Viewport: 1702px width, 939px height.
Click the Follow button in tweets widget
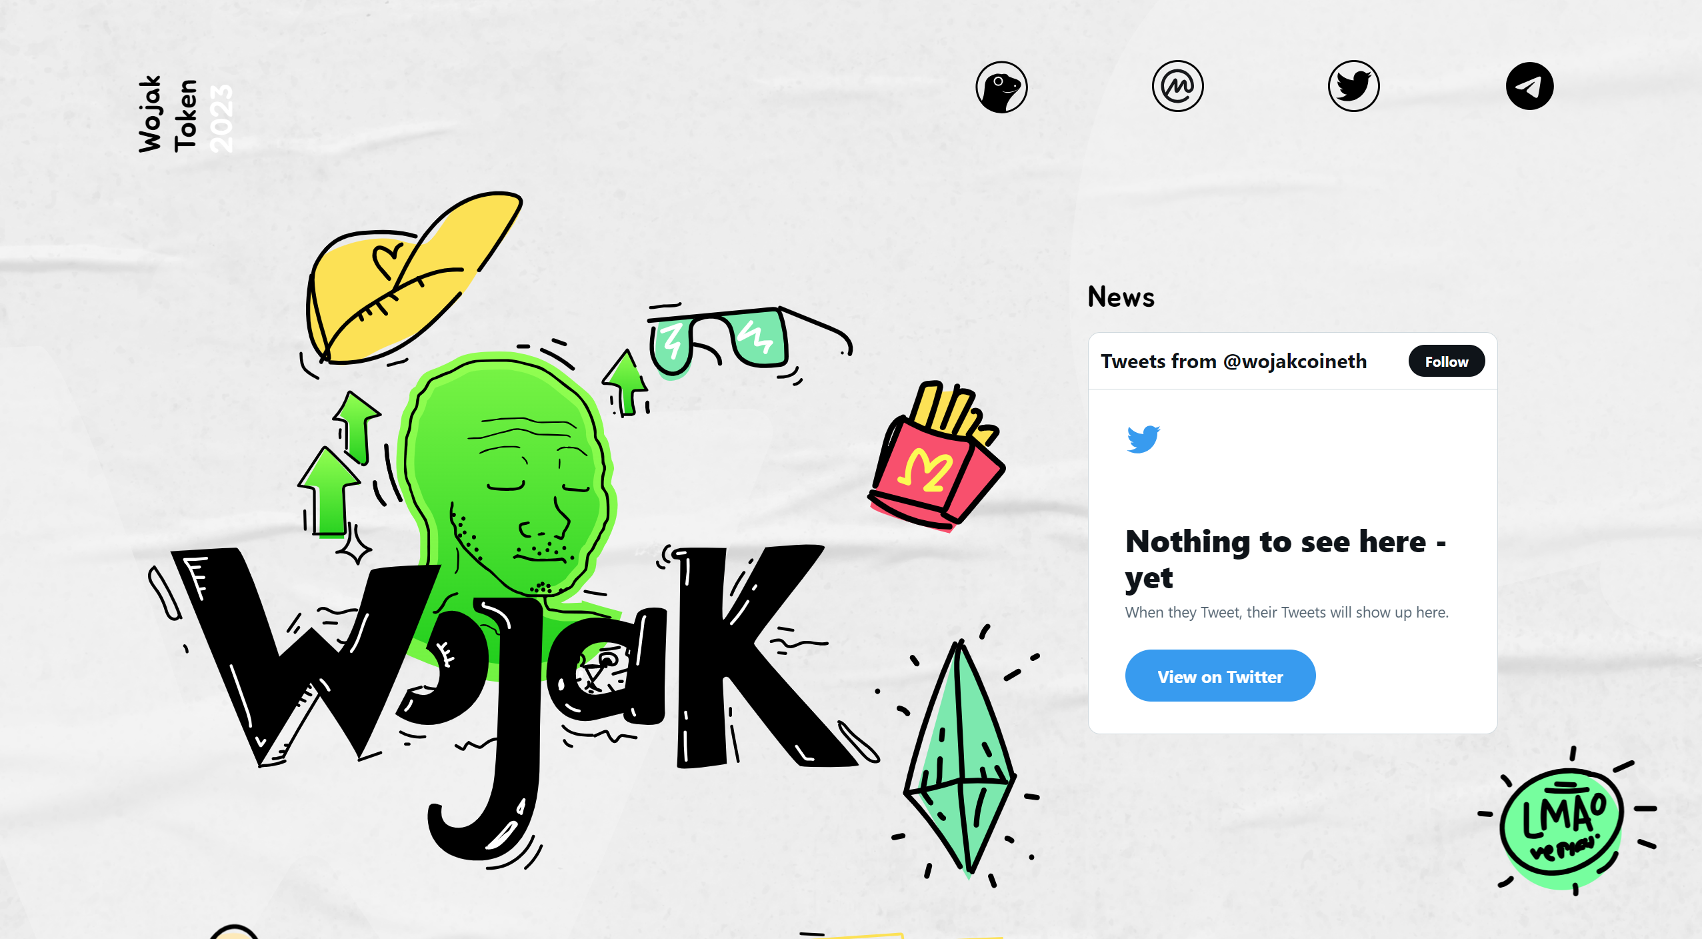pyautogui.click(x=1446, y=361)
